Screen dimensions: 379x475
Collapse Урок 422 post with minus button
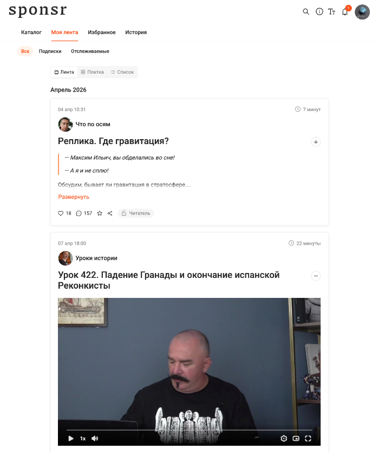pyautogui.click(x=316, y=276)
